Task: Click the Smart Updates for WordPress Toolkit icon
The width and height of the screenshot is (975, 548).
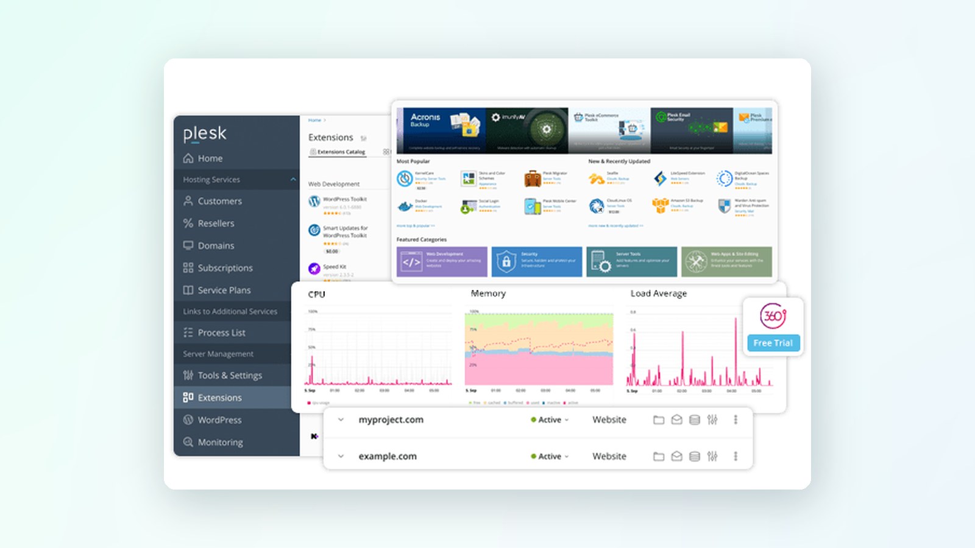Action: click(314, 230)
